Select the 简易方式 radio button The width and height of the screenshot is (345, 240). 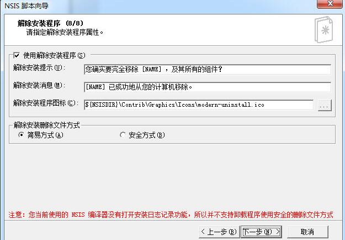click(21, 135)
